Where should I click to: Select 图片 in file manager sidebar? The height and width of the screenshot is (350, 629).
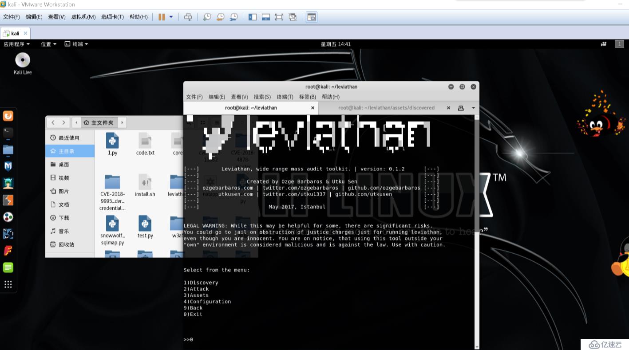click(70, 191)
